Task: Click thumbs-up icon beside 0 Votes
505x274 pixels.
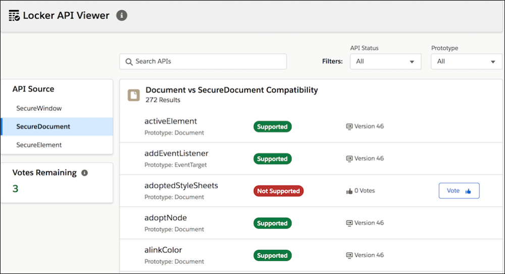Action: [x=349, y=191]
